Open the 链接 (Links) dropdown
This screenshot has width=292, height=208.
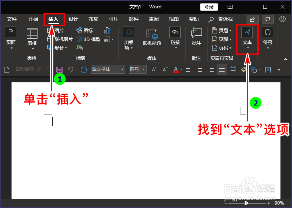[175, 38]
